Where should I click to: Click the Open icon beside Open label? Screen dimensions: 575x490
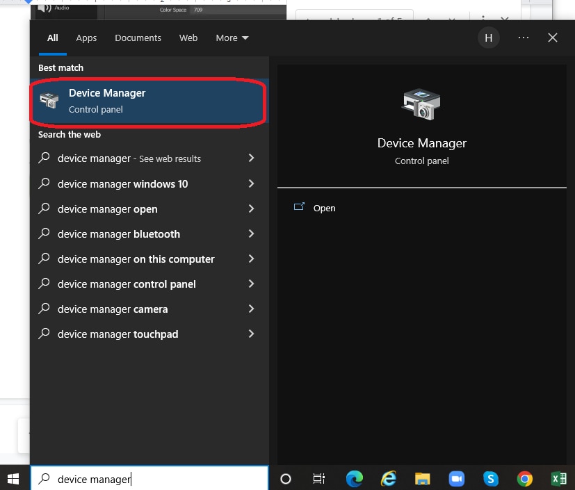point(299,206)
